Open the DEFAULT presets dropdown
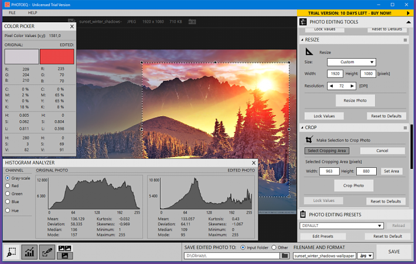This screenshot has height=264, width=416. point(342,225)
